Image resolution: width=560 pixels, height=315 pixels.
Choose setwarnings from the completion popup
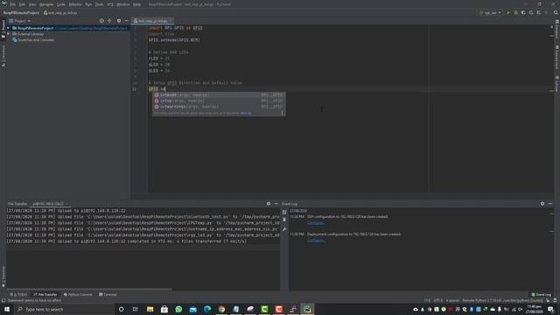click(219, 107)
